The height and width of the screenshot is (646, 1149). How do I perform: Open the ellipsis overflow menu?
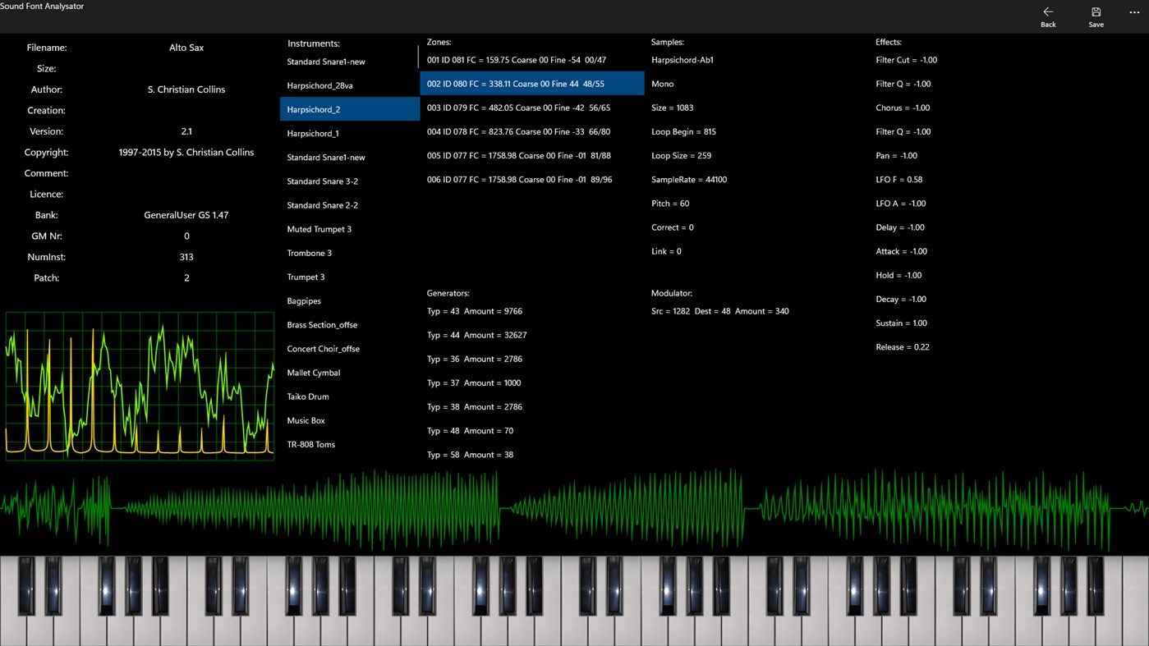1133,11
